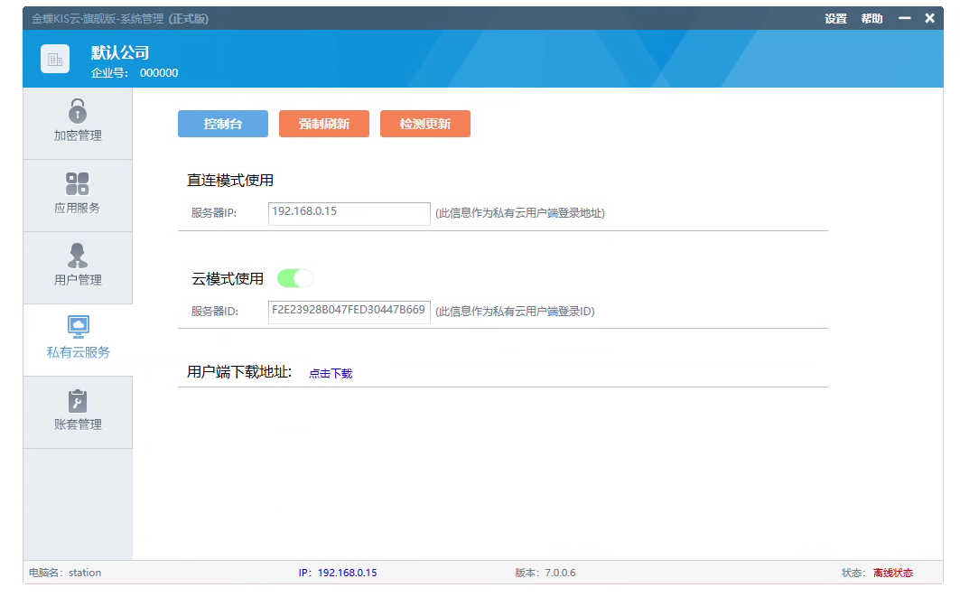Follow the 点击下载 client download link
Viewport: 960px width, 597px height.
pos(331,373)
